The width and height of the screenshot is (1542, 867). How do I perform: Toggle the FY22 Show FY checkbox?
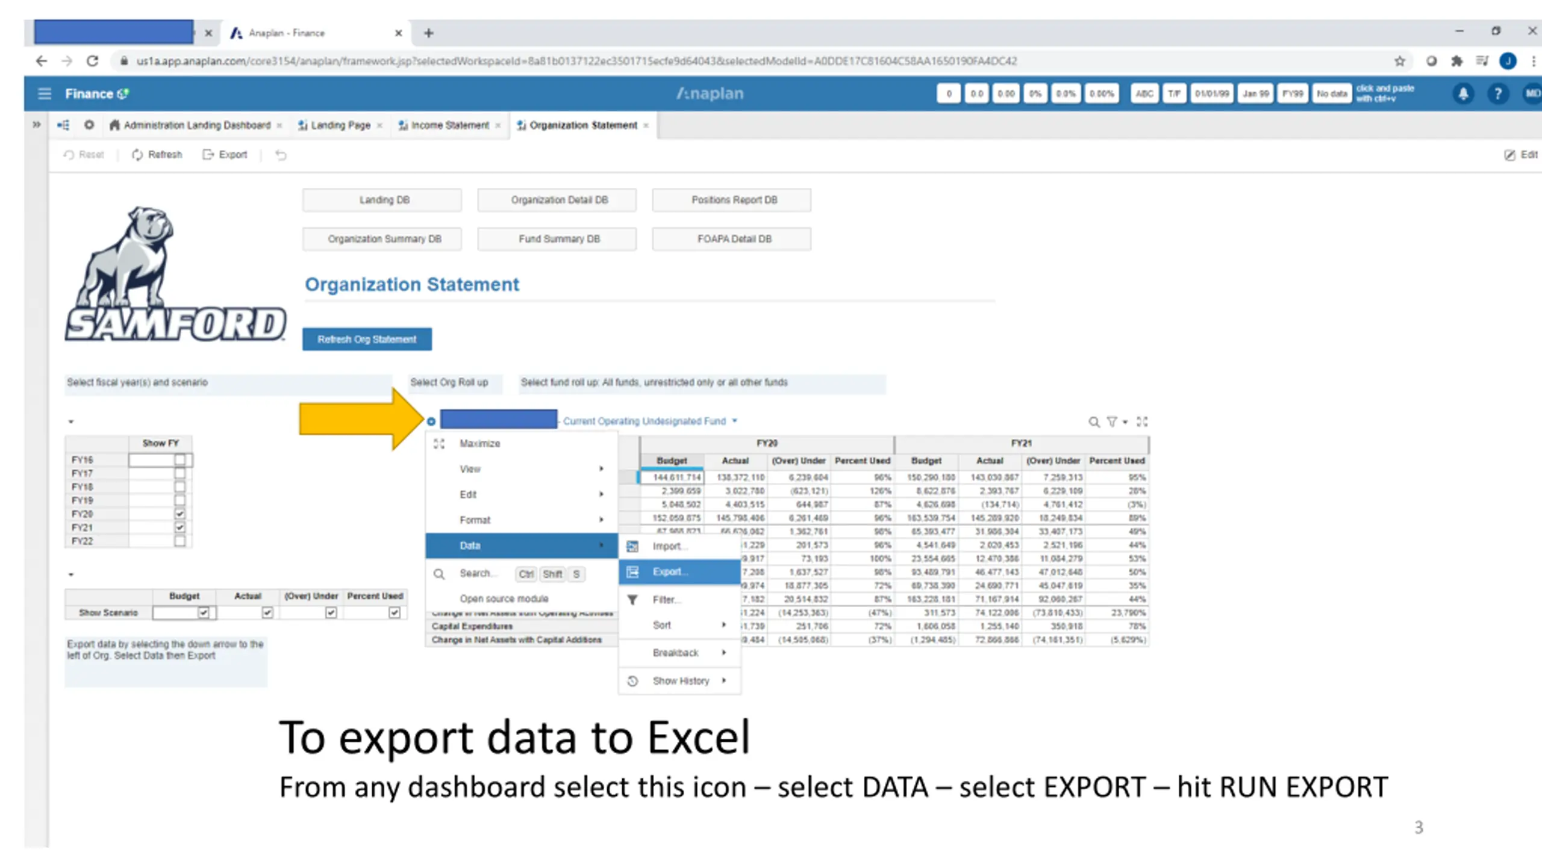coord(179,541)
